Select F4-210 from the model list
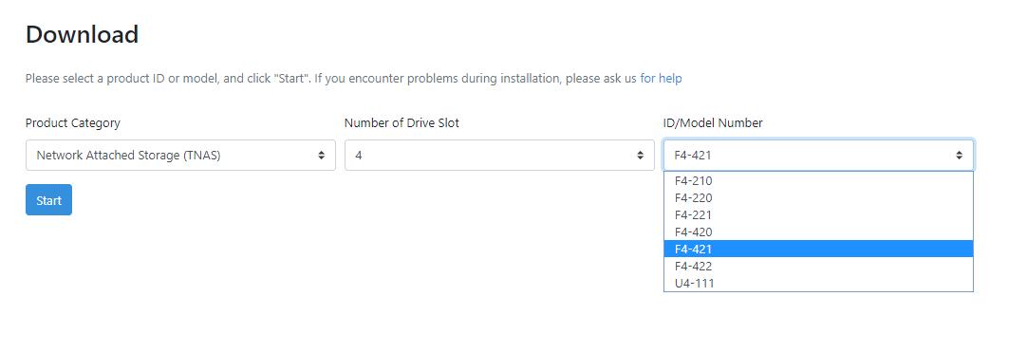This screenshot has height=352, width=1027. click(x=819, y=180)
